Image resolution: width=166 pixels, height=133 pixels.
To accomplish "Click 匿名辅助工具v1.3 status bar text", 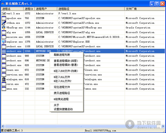I will point(12,131).
